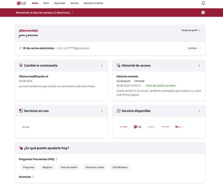Open Preguntas frecuentes (FAQ) link
223x187 pixels.
pos(38,159)
